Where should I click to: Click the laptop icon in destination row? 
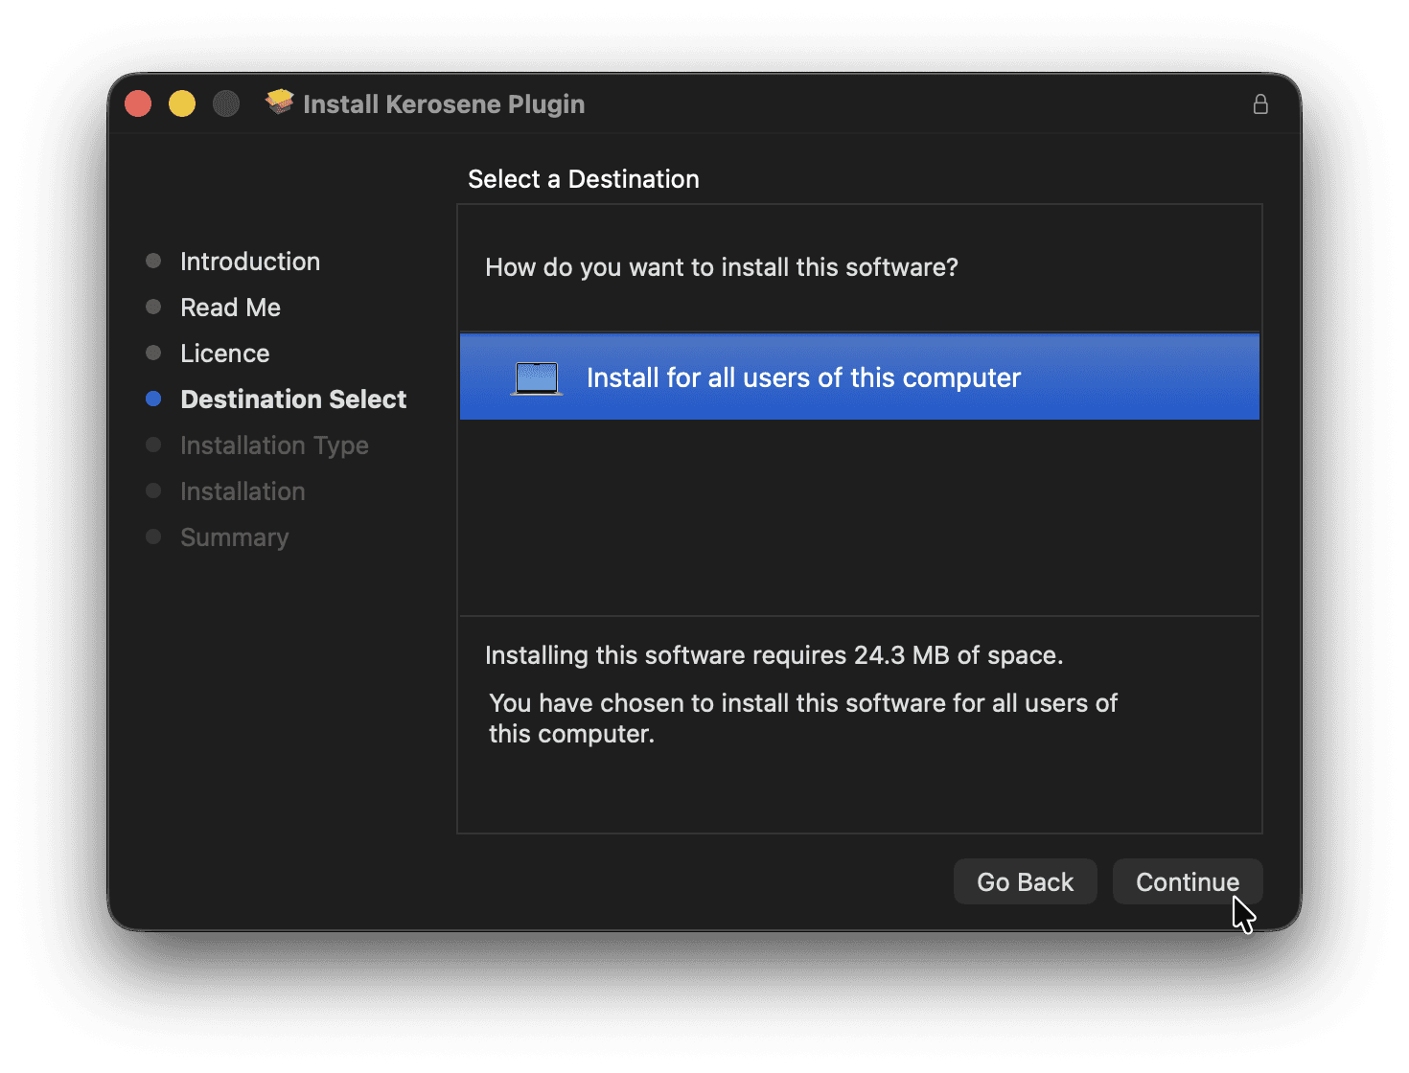pos(537,378)
